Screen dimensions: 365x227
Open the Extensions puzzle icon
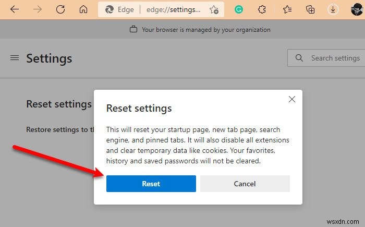coord(262,9)
